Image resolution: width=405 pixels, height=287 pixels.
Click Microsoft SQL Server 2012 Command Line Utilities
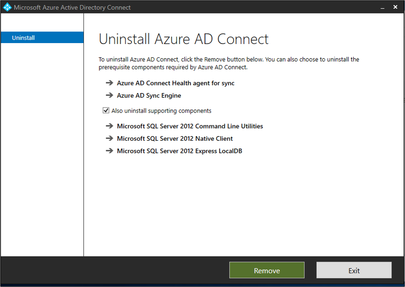tap(190, 126)
